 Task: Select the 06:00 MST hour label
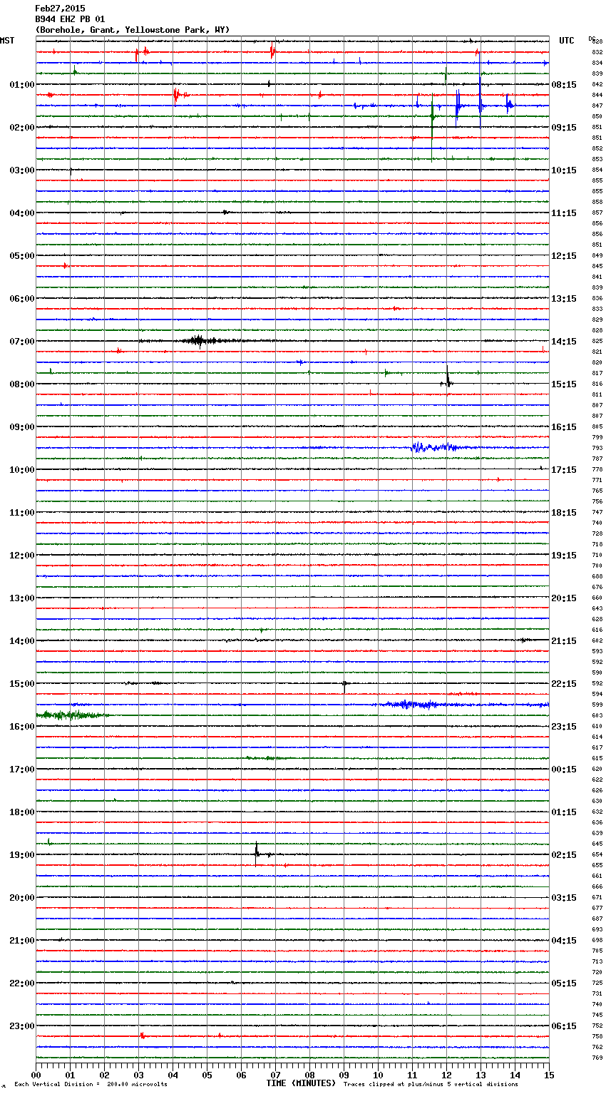[22, 299]
